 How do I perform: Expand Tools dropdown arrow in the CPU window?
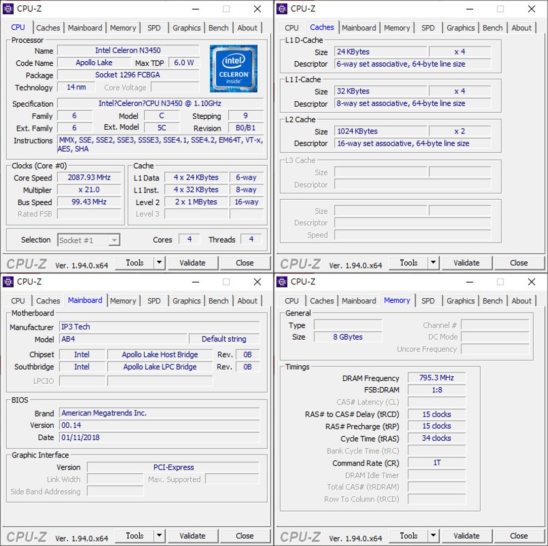pyautogui.click(x=159, y=263)
